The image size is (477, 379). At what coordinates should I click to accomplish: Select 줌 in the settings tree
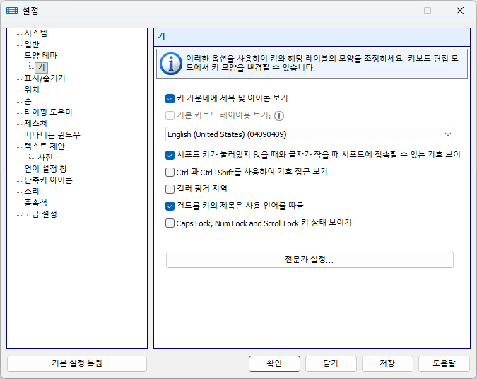[x=28, y=101]
